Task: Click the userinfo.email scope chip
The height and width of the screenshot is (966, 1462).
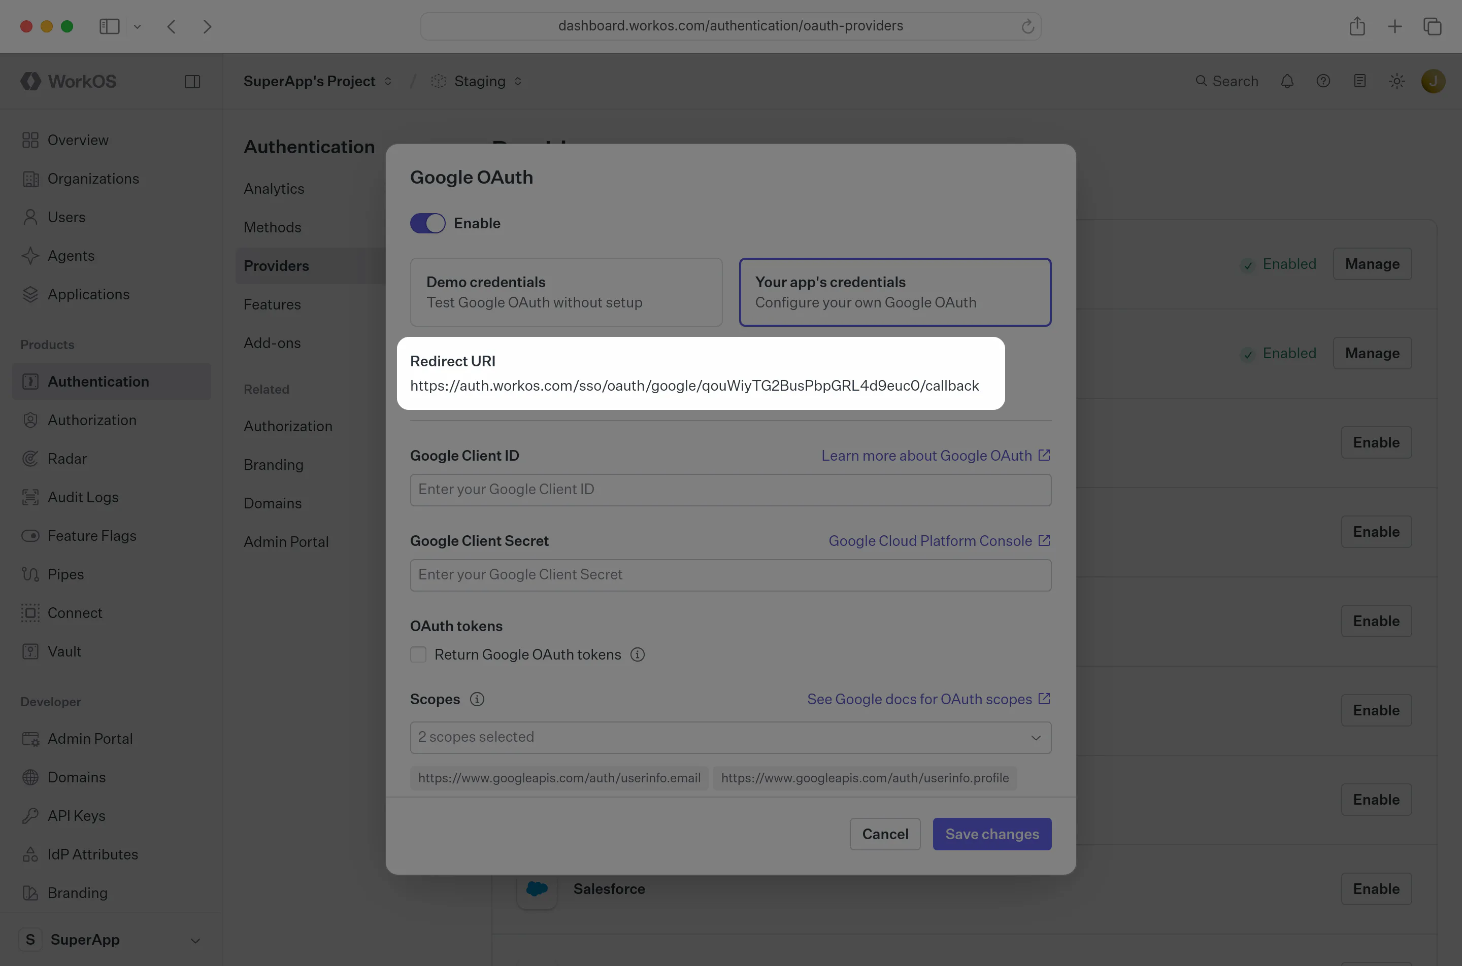Action: point(559,778)
